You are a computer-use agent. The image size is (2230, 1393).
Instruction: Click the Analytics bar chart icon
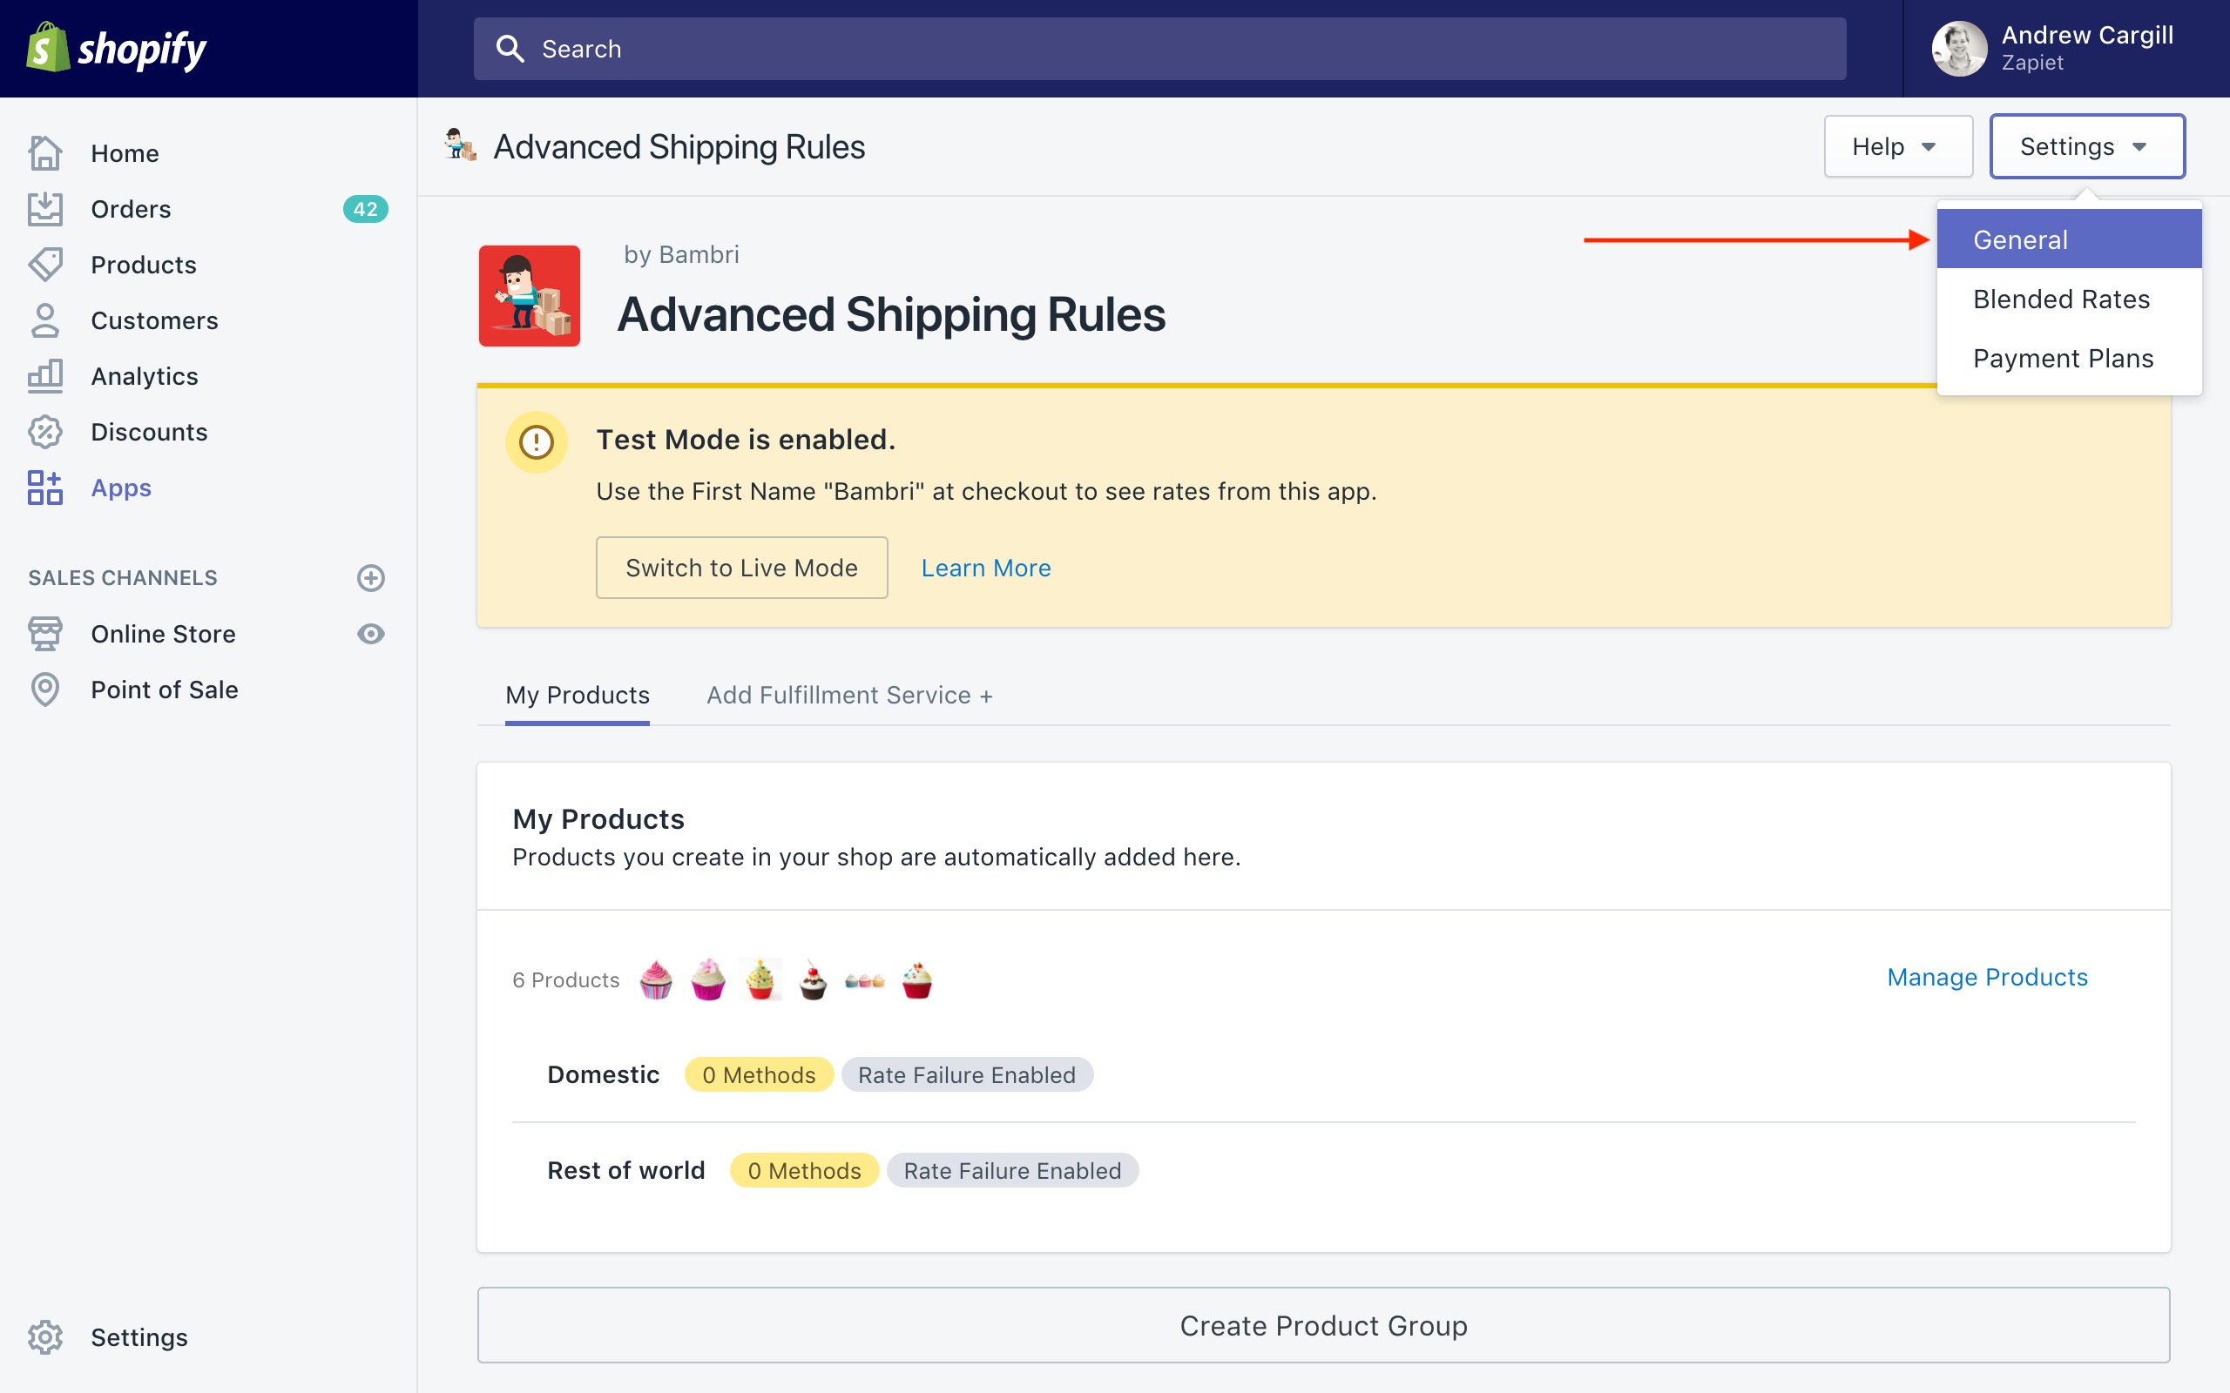click(x=45, y=376)
